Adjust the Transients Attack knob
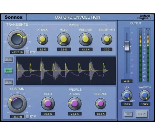 [x=43, y=39]
